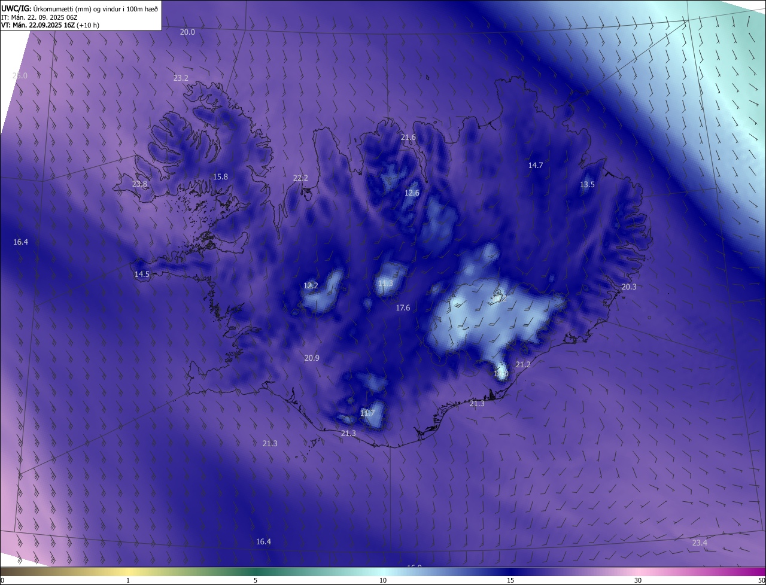Viewport: 766px width, 585px height.
Task: Click the map value "14.7"
Action: pyautogui.click(x=535, y=165)
